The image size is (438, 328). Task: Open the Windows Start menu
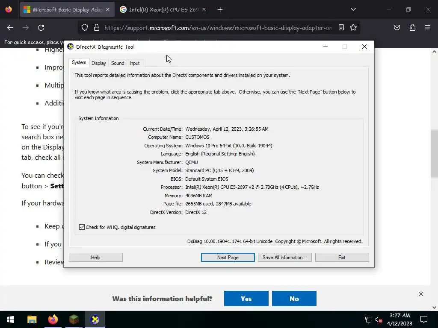coord(10,319)
